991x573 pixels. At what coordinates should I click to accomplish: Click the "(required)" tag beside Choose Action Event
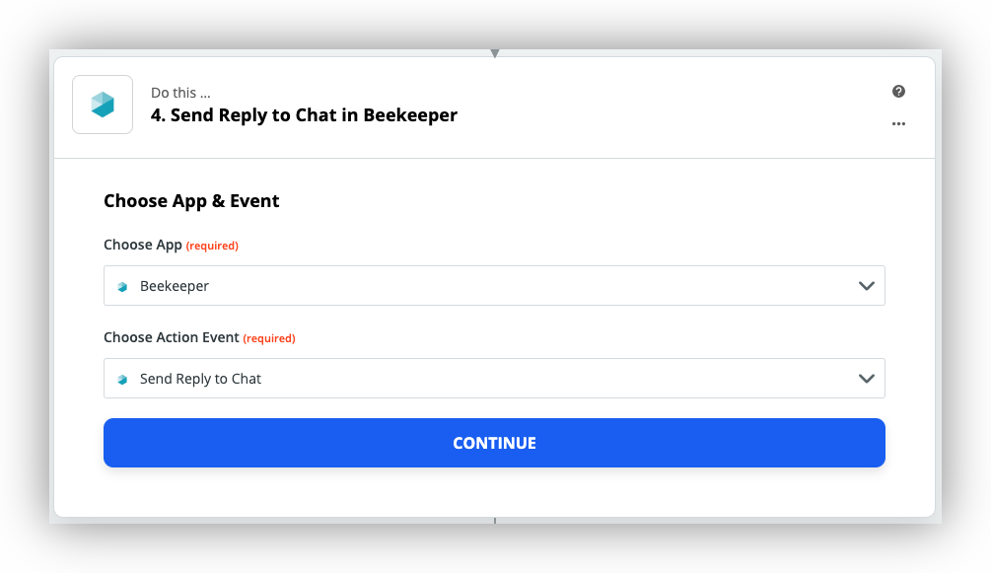[x=269, y=338]
